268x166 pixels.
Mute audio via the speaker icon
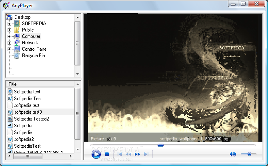click(x=233, y=154)
